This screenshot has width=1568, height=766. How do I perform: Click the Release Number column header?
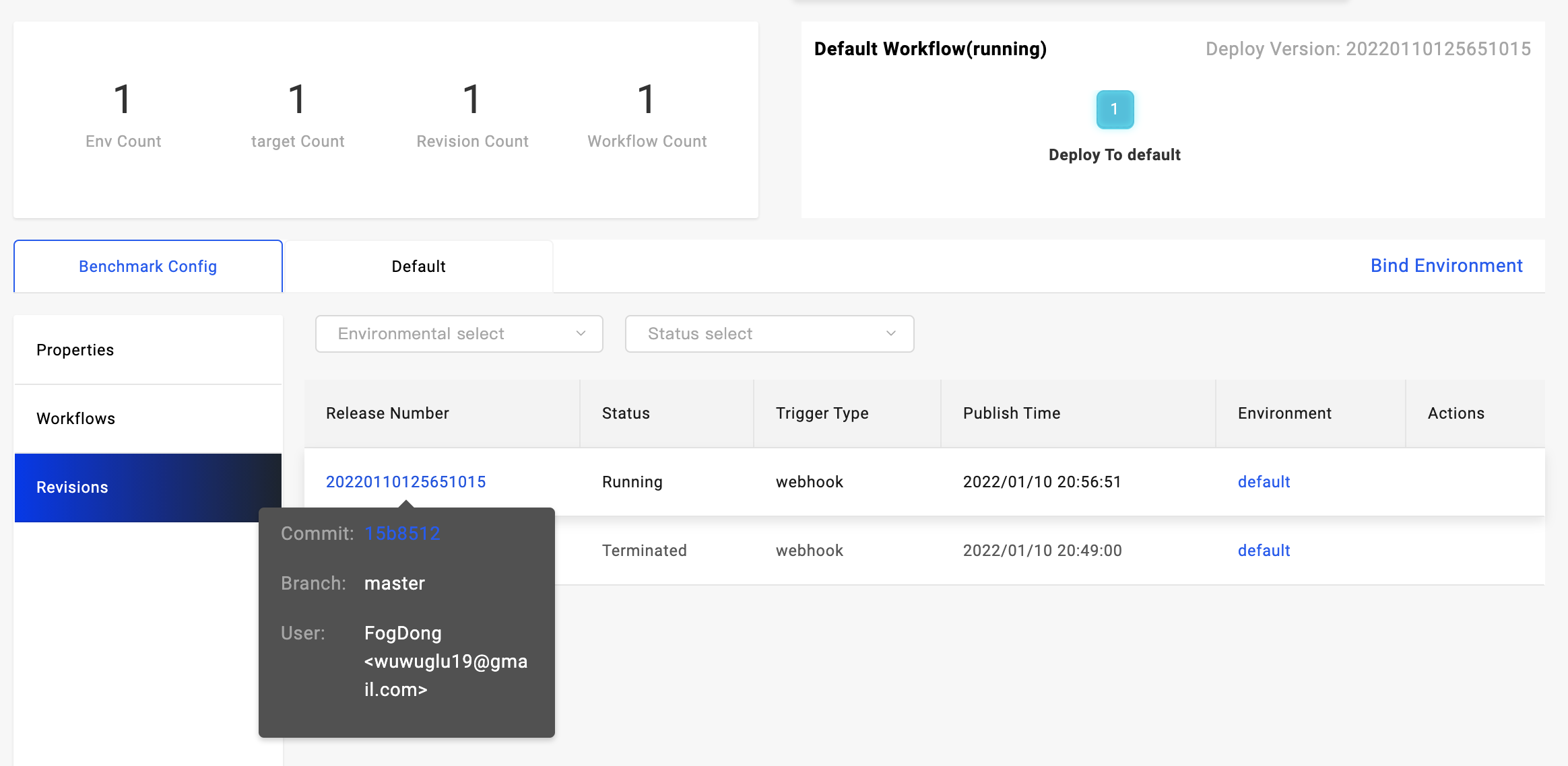[387, 413]
